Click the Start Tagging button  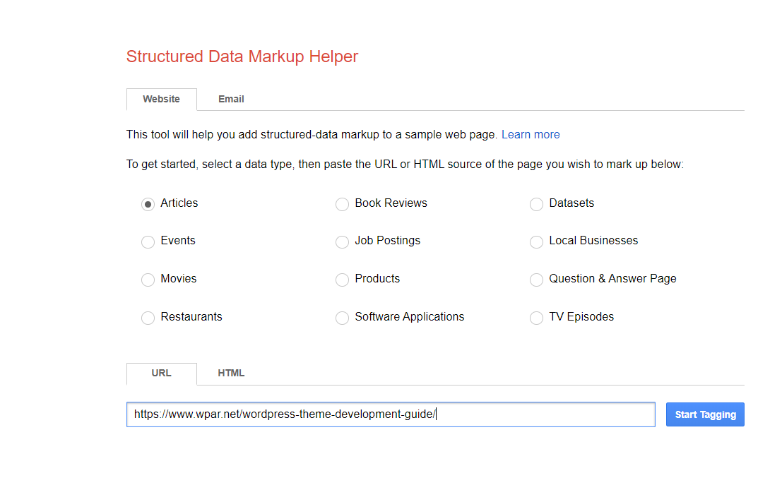(704, 415)
